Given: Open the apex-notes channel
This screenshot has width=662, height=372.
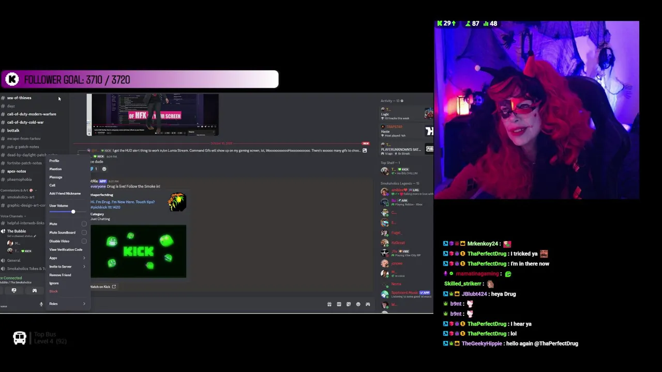Looking at the screenshot, I should pyautogui.click(x=17, y=171).
